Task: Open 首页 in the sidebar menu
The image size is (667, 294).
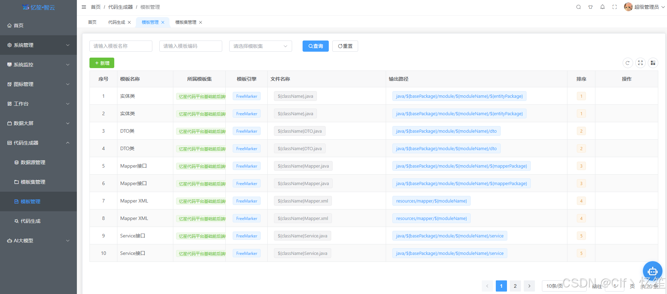Action: [x=38, y=25]
